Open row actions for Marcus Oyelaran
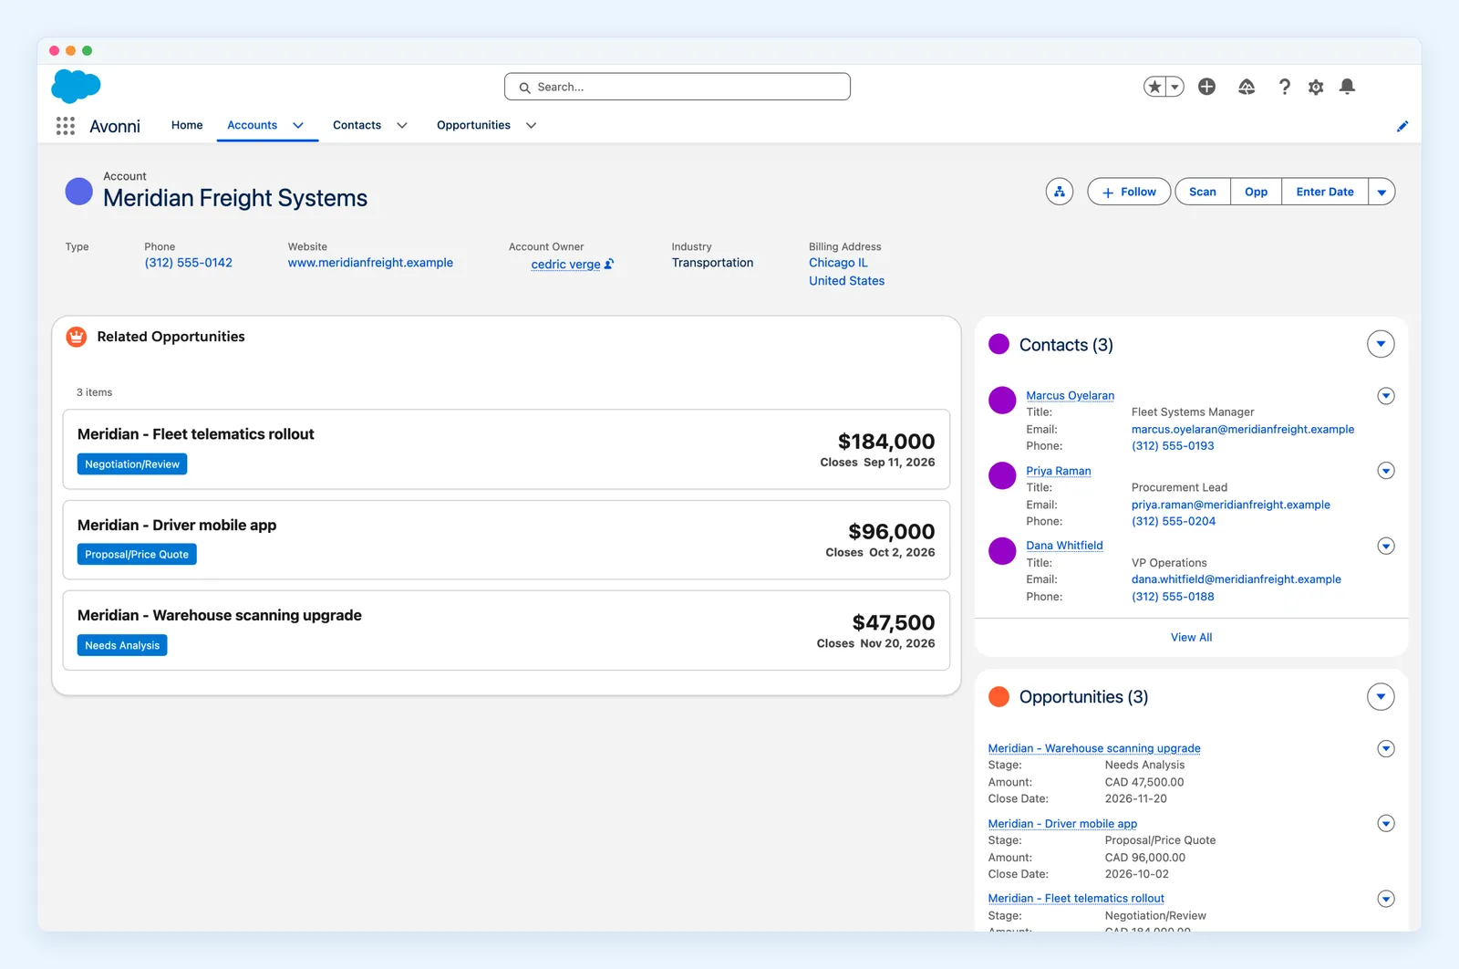This screenshot has width=1459, height=969. pyautogui.click(x=1386, y=396)
